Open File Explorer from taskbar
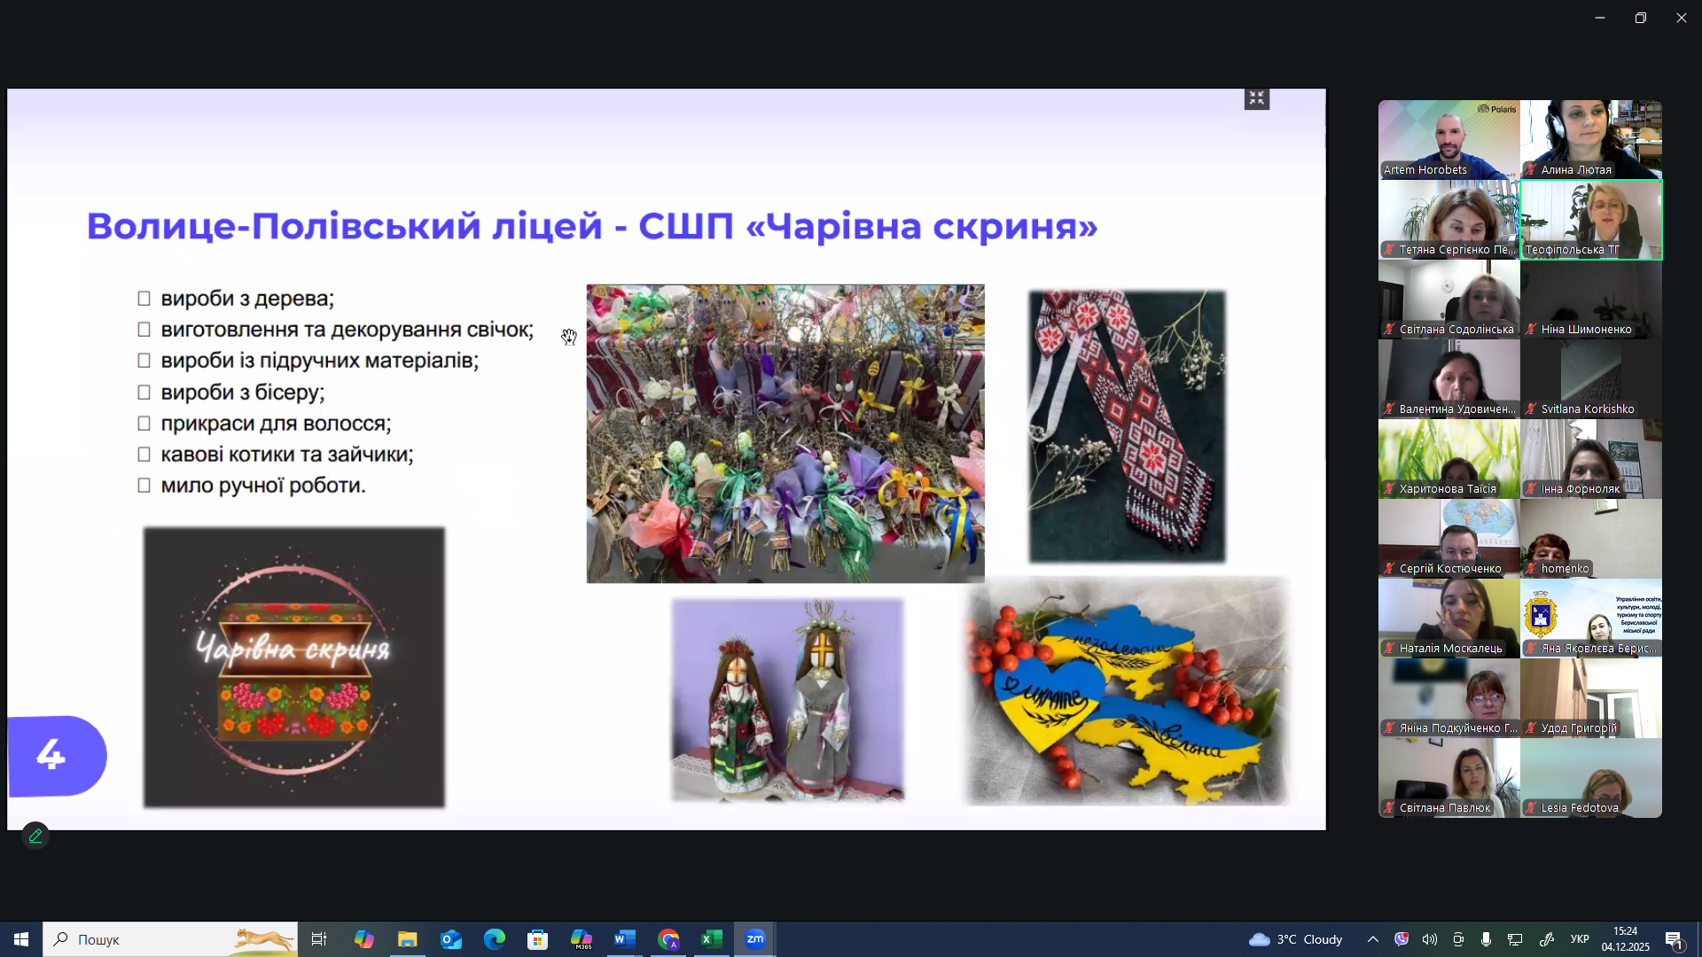 pos(408,939)
